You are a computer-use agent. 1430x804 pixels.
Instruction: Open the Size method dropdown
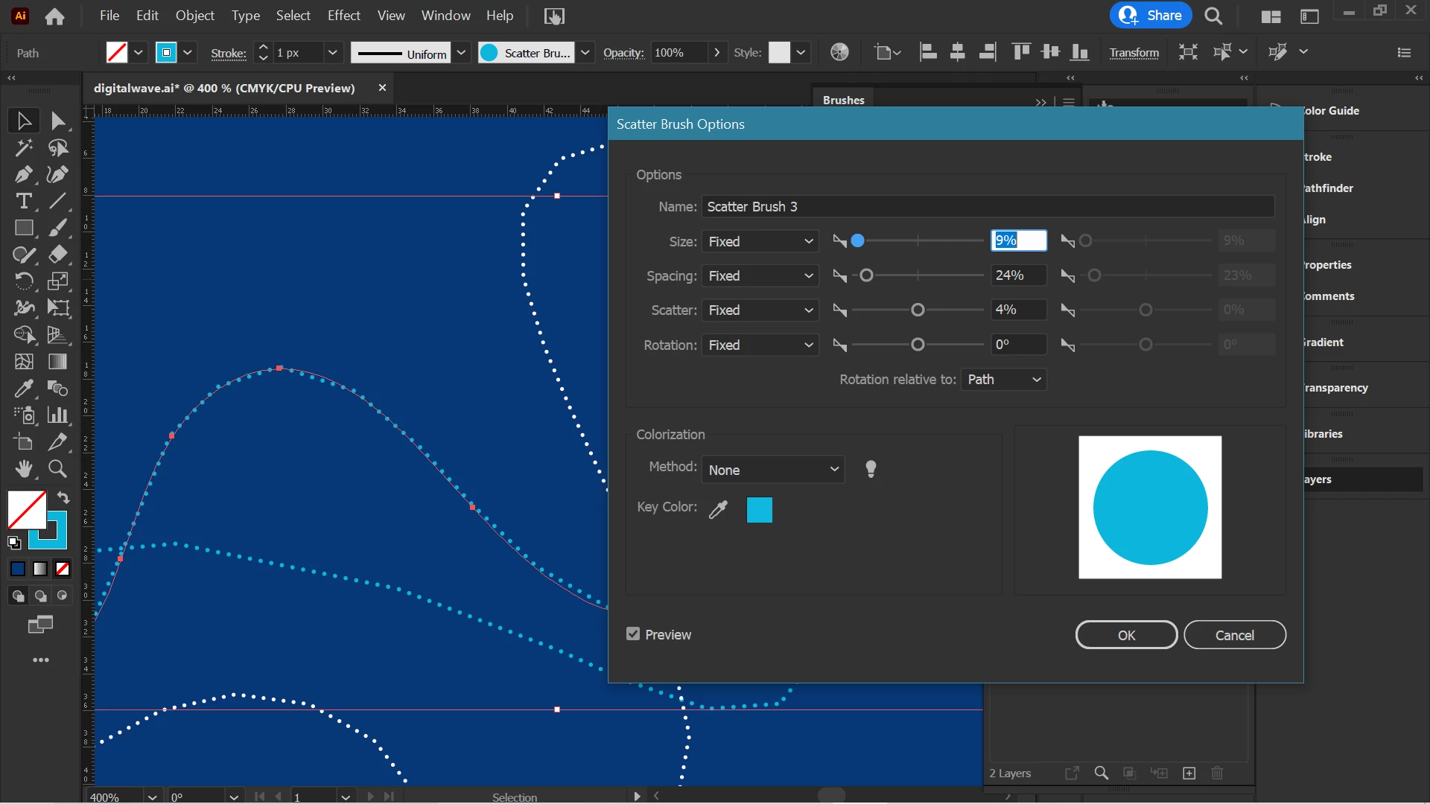[x=760, y=241]
